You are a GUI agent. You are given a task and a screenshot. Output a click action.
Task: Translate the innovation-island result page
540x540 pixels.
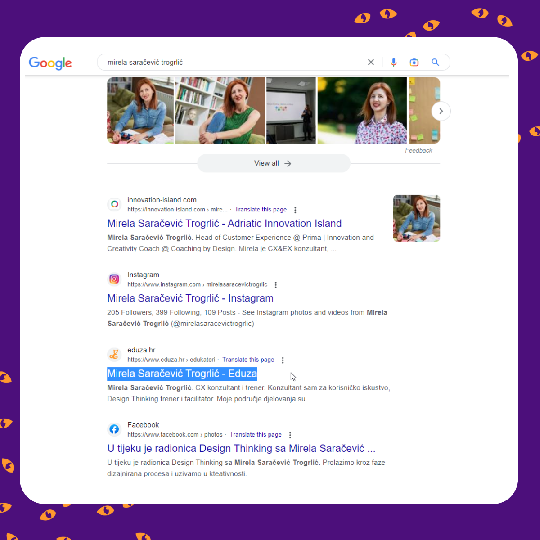click(261, 210)
